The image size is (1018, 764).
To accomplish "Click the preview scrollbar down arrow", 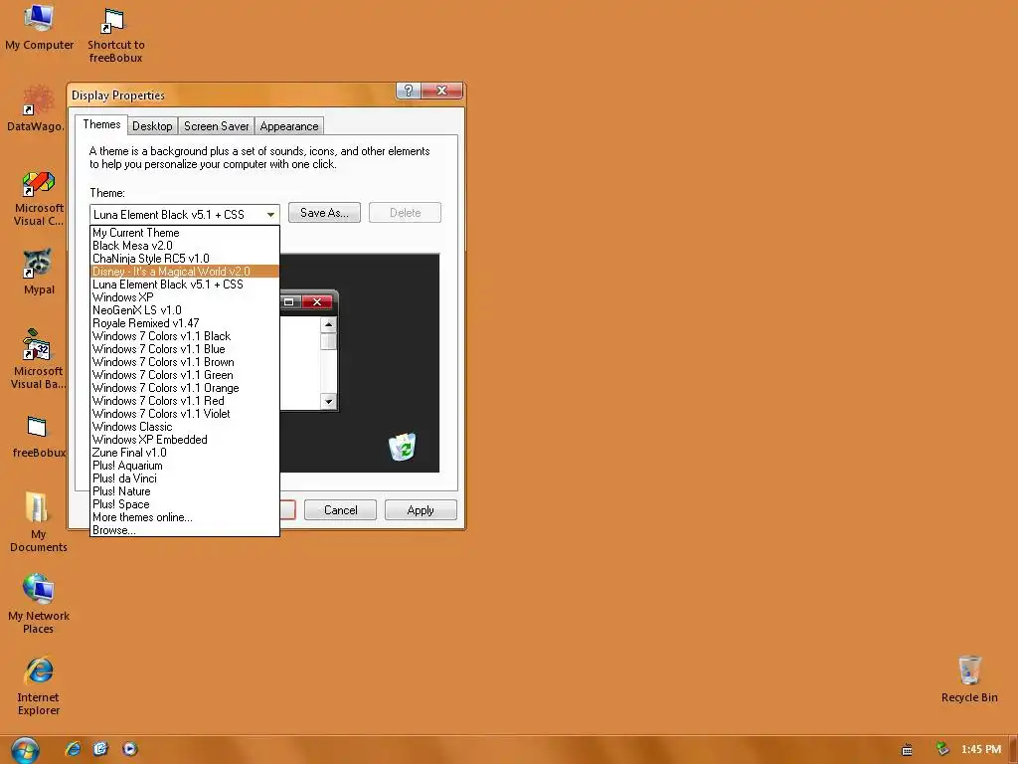I will (x=328, y=402).
